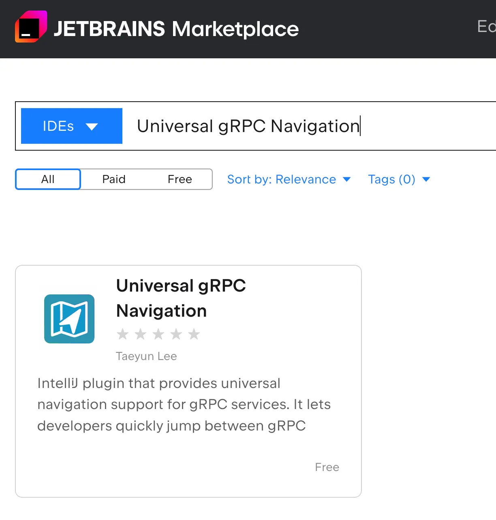
Task: Expand the Tags (0) dropdown
Action: coord(399,179)
